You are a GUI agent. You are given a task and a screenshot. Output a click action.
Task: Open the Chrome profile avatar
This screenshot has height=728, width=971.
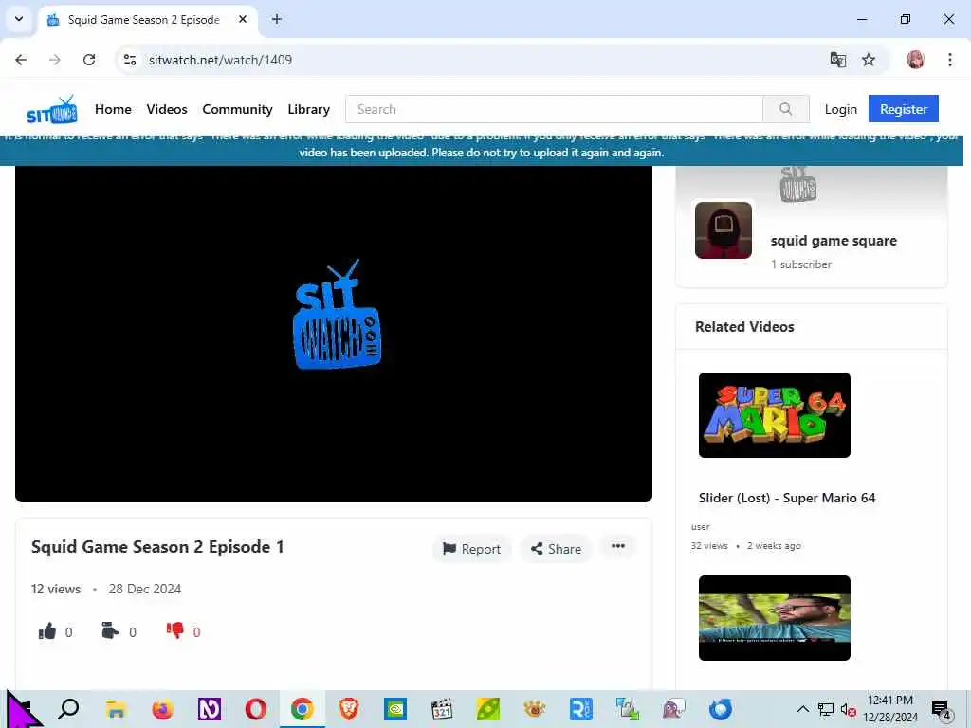pyautogui.click(x=915, y=60)
